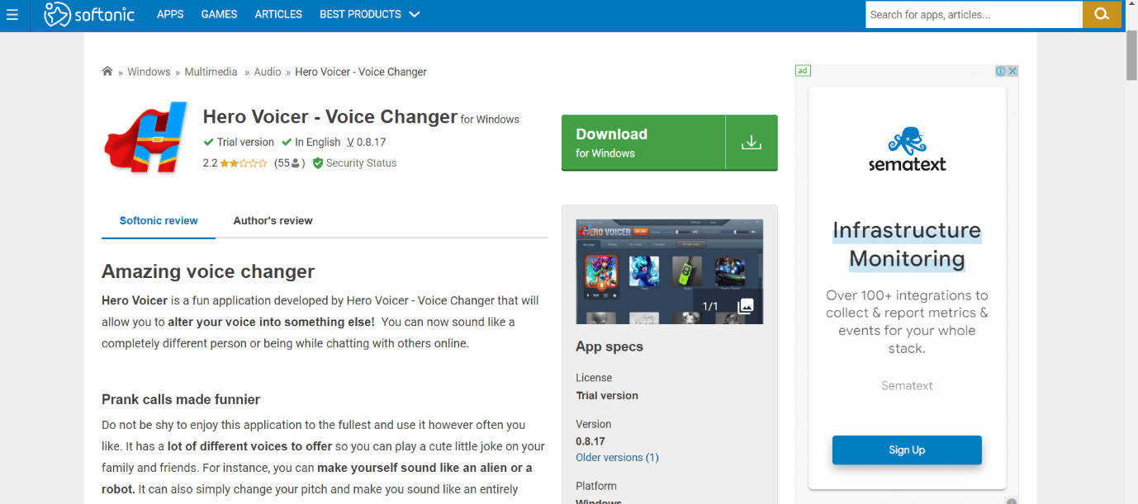
Task: Click the 'App specs' heading
Action: pos(609,346)
